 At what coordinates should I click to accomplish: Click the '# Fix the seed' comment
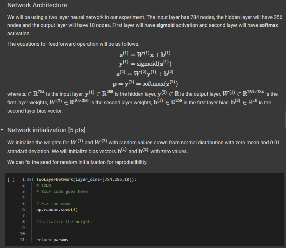point(53,204)
